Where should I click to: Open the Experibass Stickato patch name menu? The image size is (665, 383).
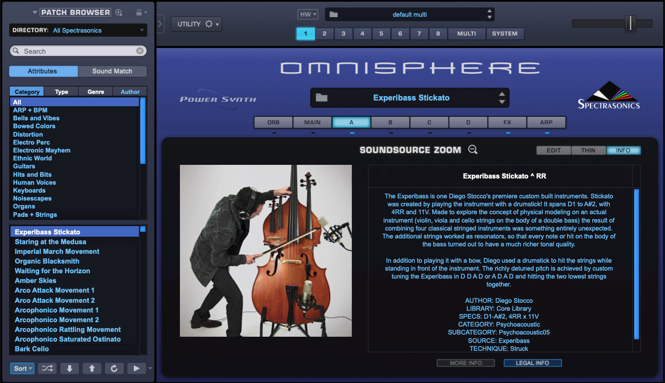411,98
